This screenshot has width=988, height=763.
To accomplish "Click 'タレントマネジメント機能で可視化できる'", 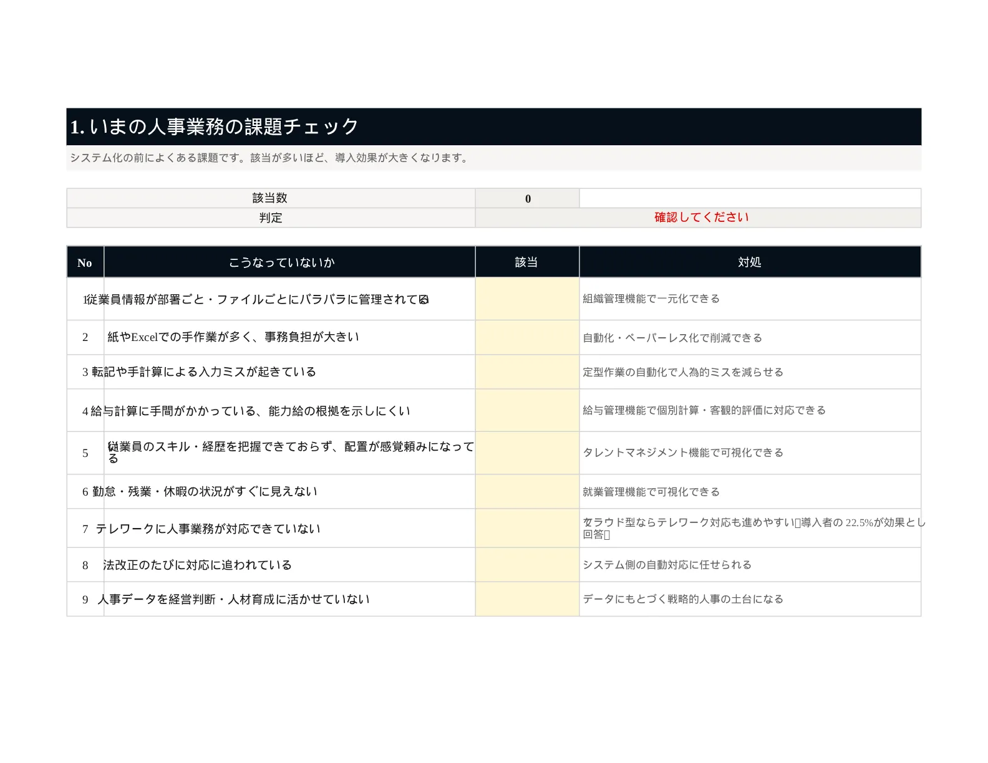I will (x=683, y=453).
